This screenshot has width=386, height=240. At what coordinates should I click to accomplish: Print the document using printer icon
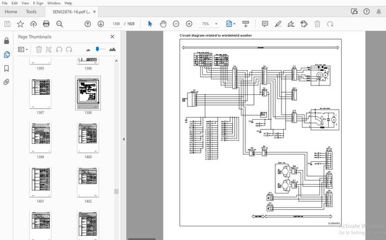click(46, 24)
